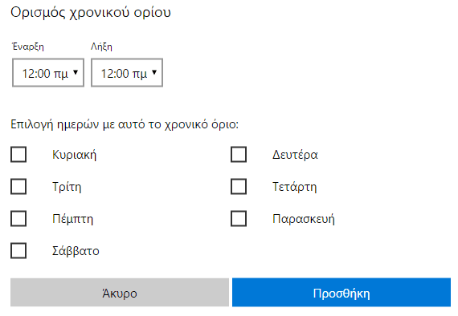The image size is (458, 316).
Task: Mark the Σάββατο checkbox
Action: pos(18,250)
